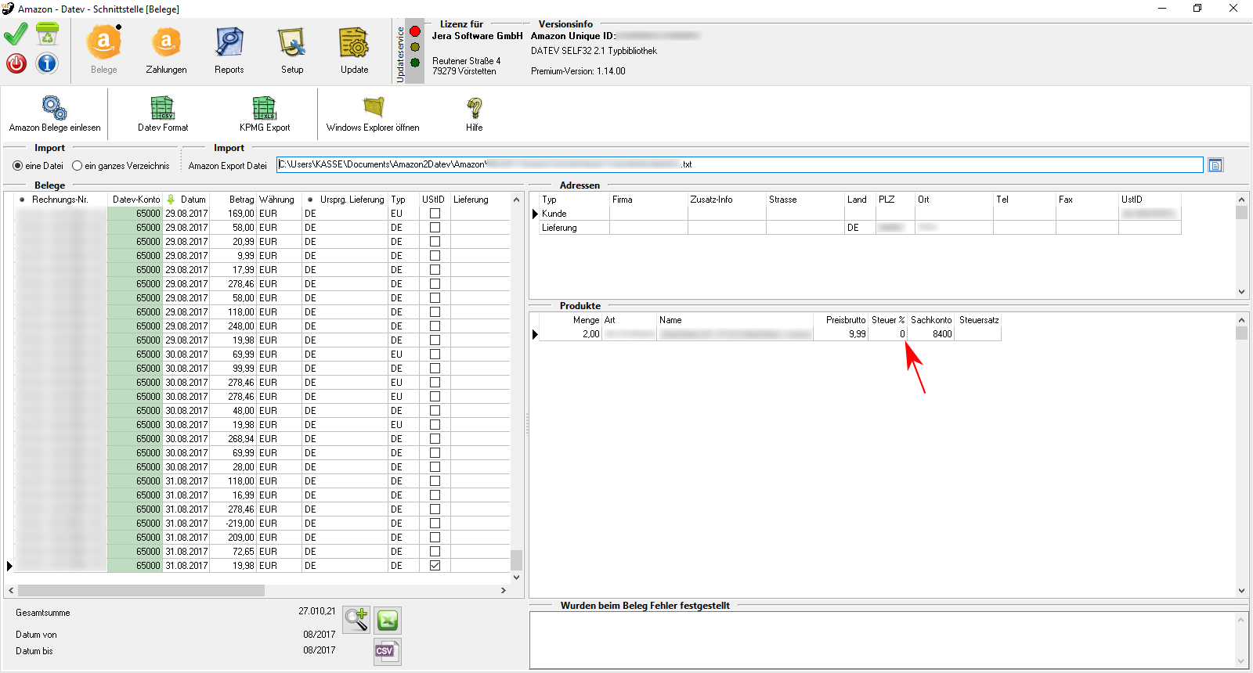Screen dimensions: 1253x673
Task: Export totals to Excel button
Action: (388, 621)
